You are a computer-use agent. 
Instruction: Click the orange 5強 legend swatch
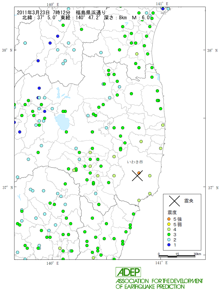pos(169,219)
